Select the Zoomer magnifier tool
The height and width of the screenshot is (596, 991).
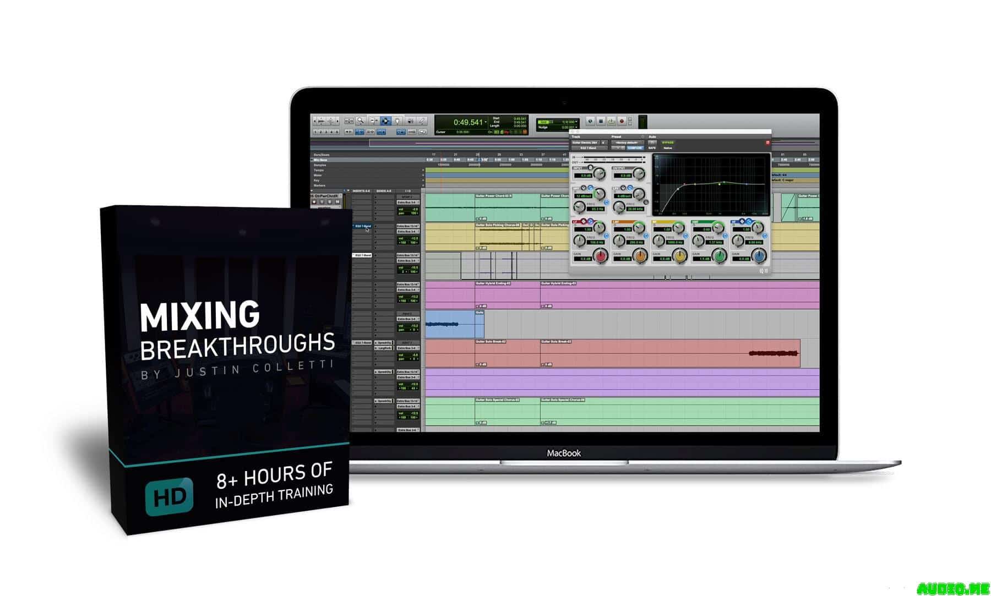tap(361, 121)
